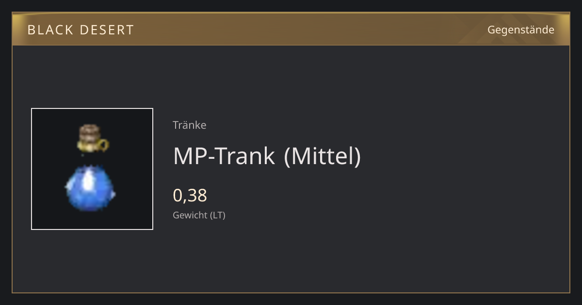
Task: Select the Tränke category label
Action: pyautogui.click(x=190, y=125)
